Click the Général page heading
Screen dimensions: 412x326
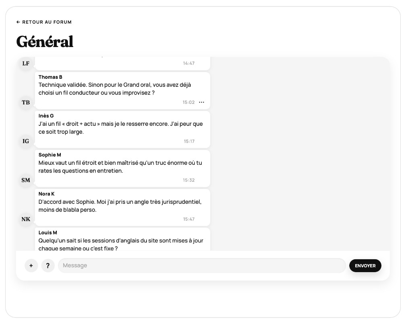pyautogui.click(x=45, y=41)
